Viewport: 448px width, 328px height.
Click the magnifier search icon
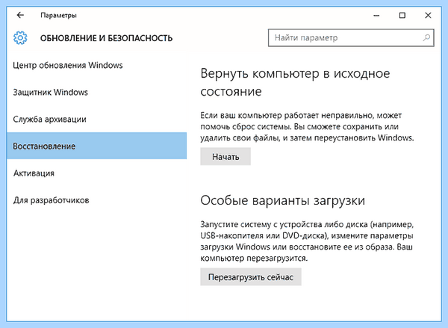[x=426, y=37]
